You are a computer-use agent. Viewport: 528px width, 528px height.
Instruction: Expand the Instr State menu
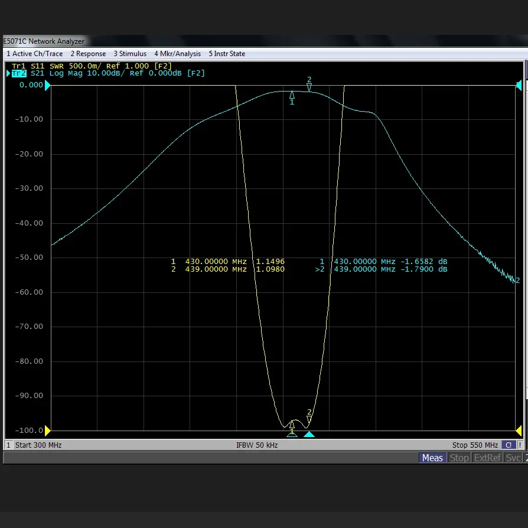click(x=227, y=54)
